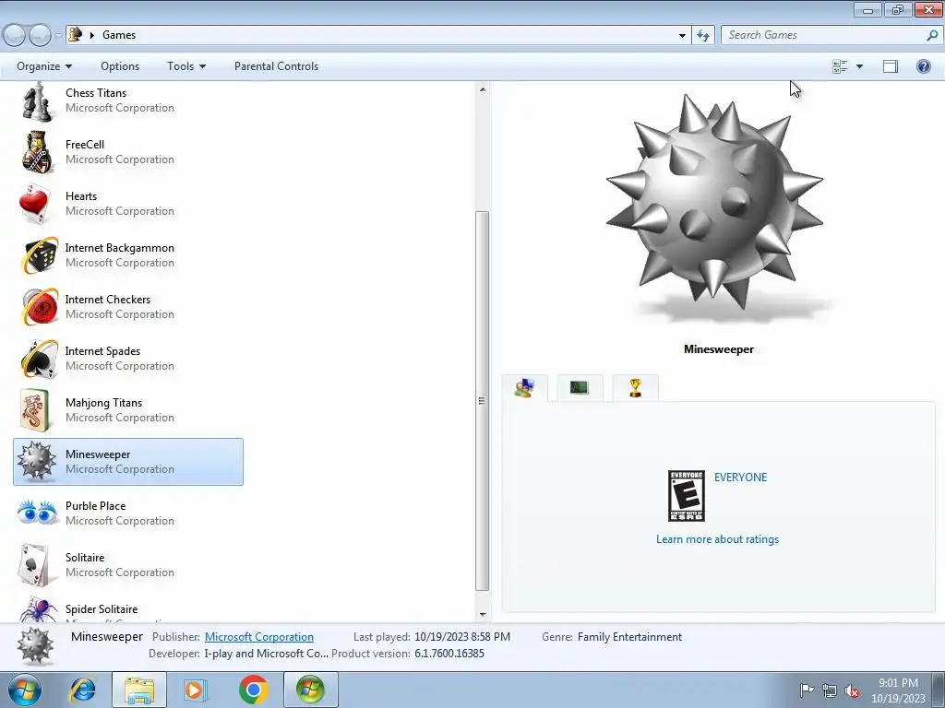Select the Spider Solitaire spider icon

click(x=38, y=609)
